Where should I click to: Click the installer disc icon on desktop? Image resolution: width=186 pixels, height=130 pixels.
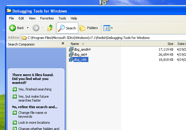(x=104, y=2)
